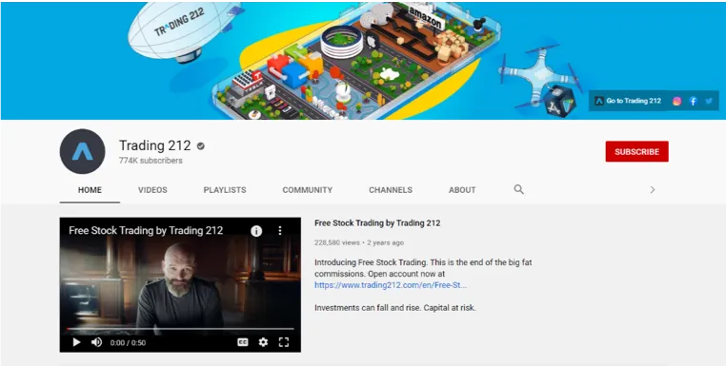Open the Community tab

[308, 190]
